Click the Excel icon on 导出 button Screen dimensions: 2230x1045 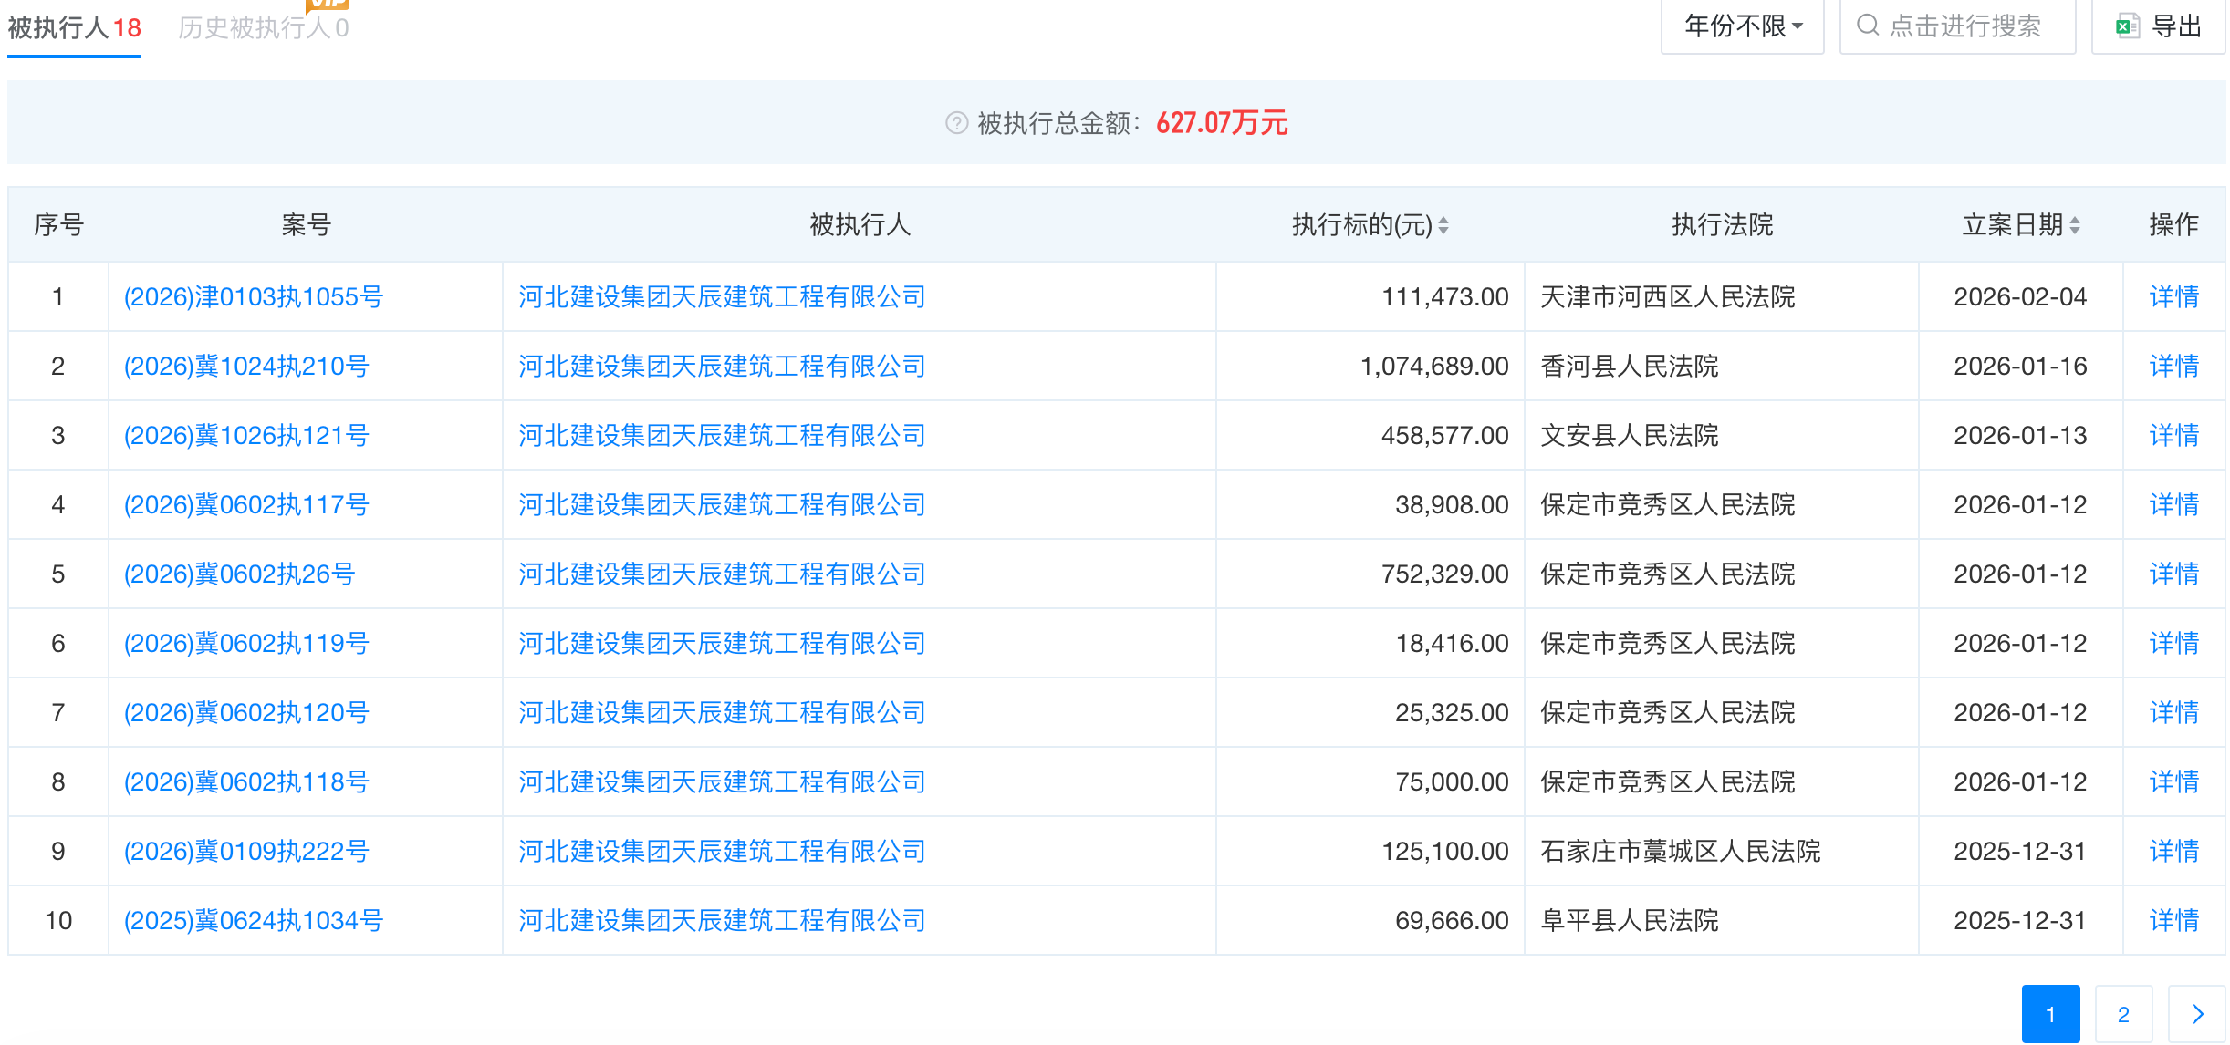(x=2127, y=26)
